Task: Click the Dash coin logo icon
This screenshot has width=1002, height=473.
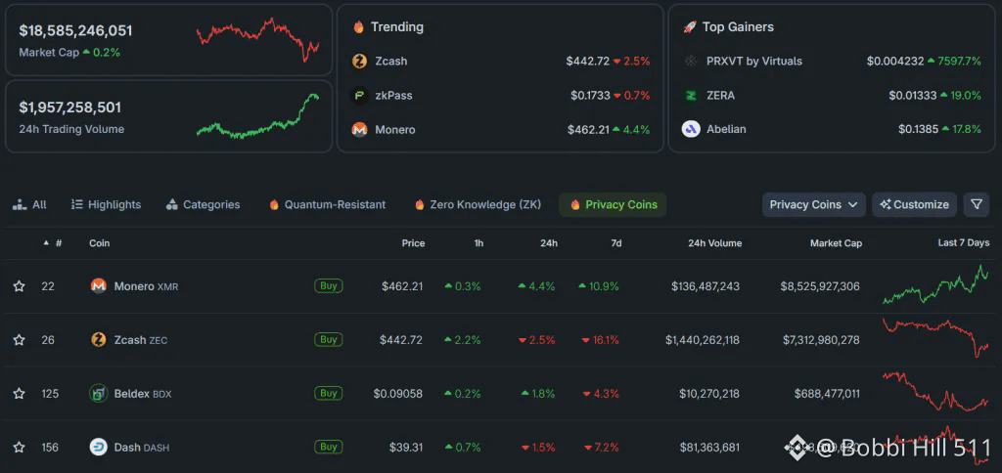Action: click(x=98, y=448)
